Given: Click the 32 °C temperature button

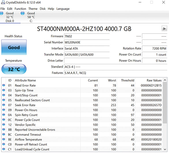Looking at the screenshot, I should pyautogui.click(x=14, y=69).
